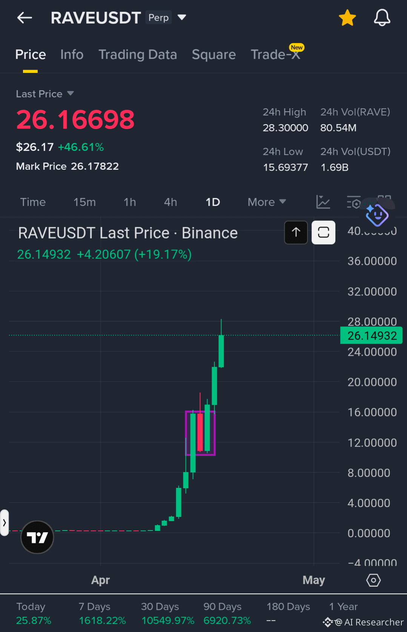Click the 90 Days 6920.73% value

227,620
